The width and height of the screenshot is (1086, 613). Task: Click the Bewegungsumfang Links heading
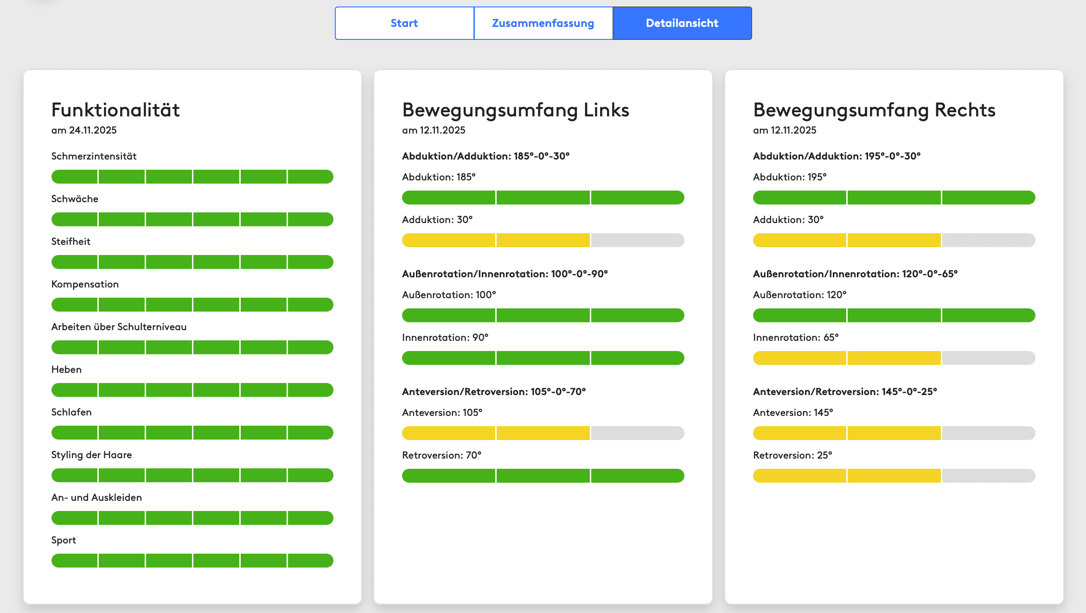pos(515,110)
